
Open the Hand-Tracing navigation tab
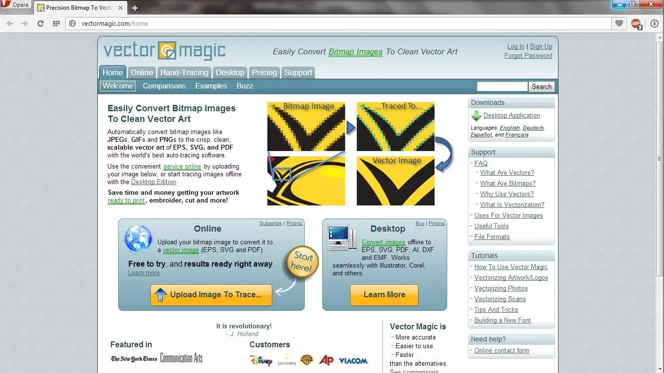click(x=184, y=72)
